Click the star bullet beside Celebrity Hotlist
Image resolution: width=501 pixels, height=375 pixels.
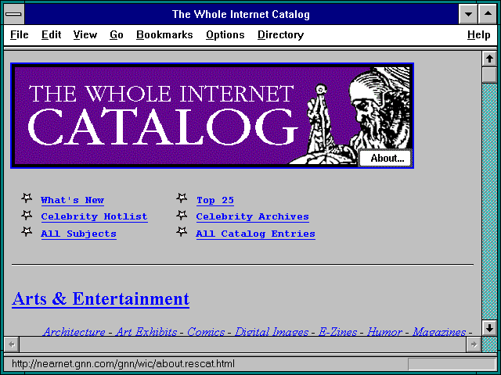coord(27,216)
